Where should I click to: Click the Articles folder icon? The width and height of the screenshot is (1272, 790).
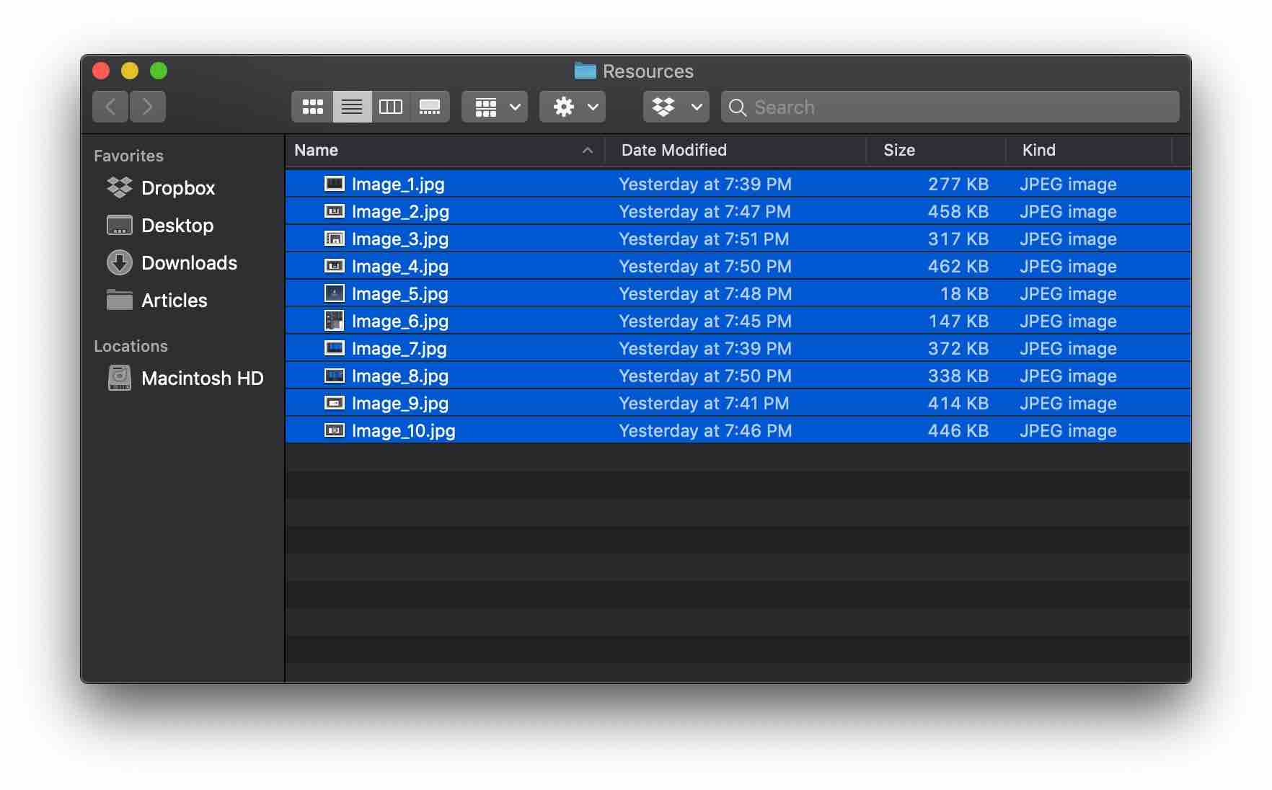(x=120, y=299)
